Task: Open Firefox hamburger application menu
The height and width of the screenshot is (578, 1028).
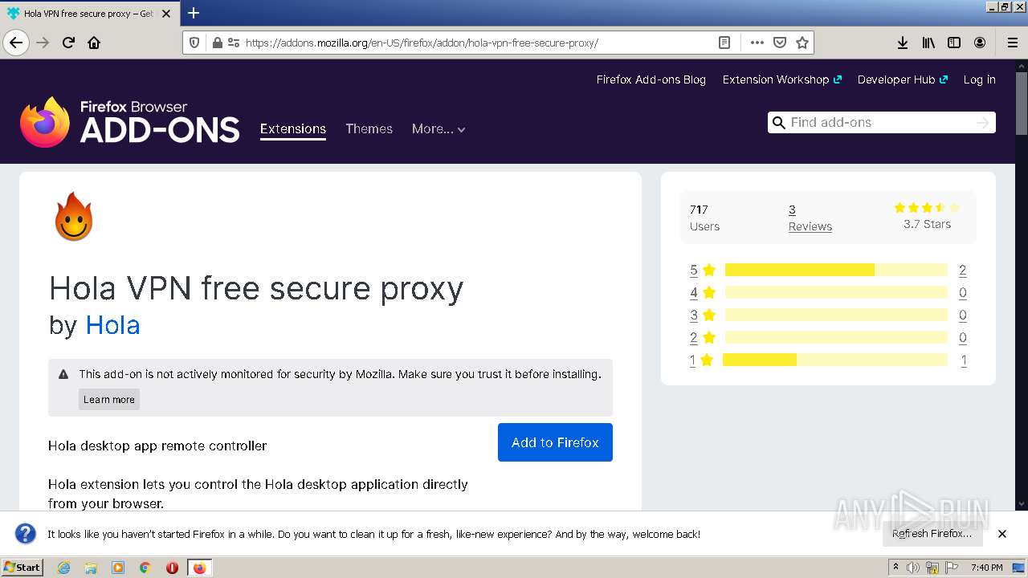Action: point(1012,43)
